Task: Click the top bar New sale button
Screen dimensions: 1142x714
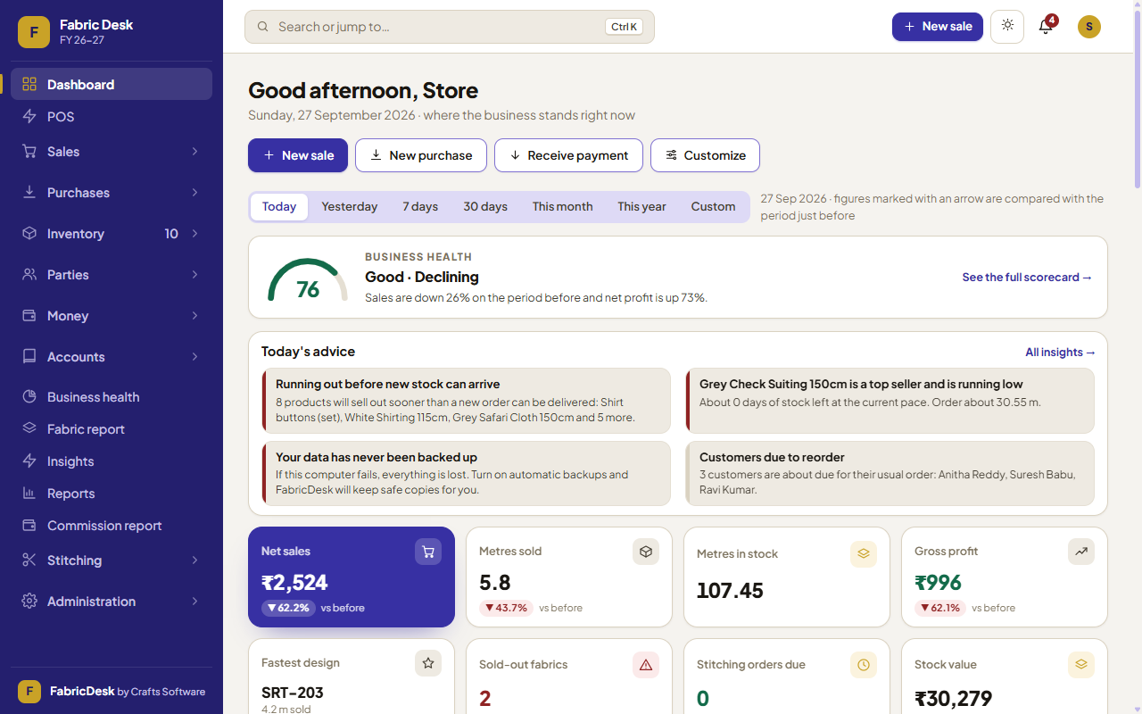Action: click(x=938, y=27)
